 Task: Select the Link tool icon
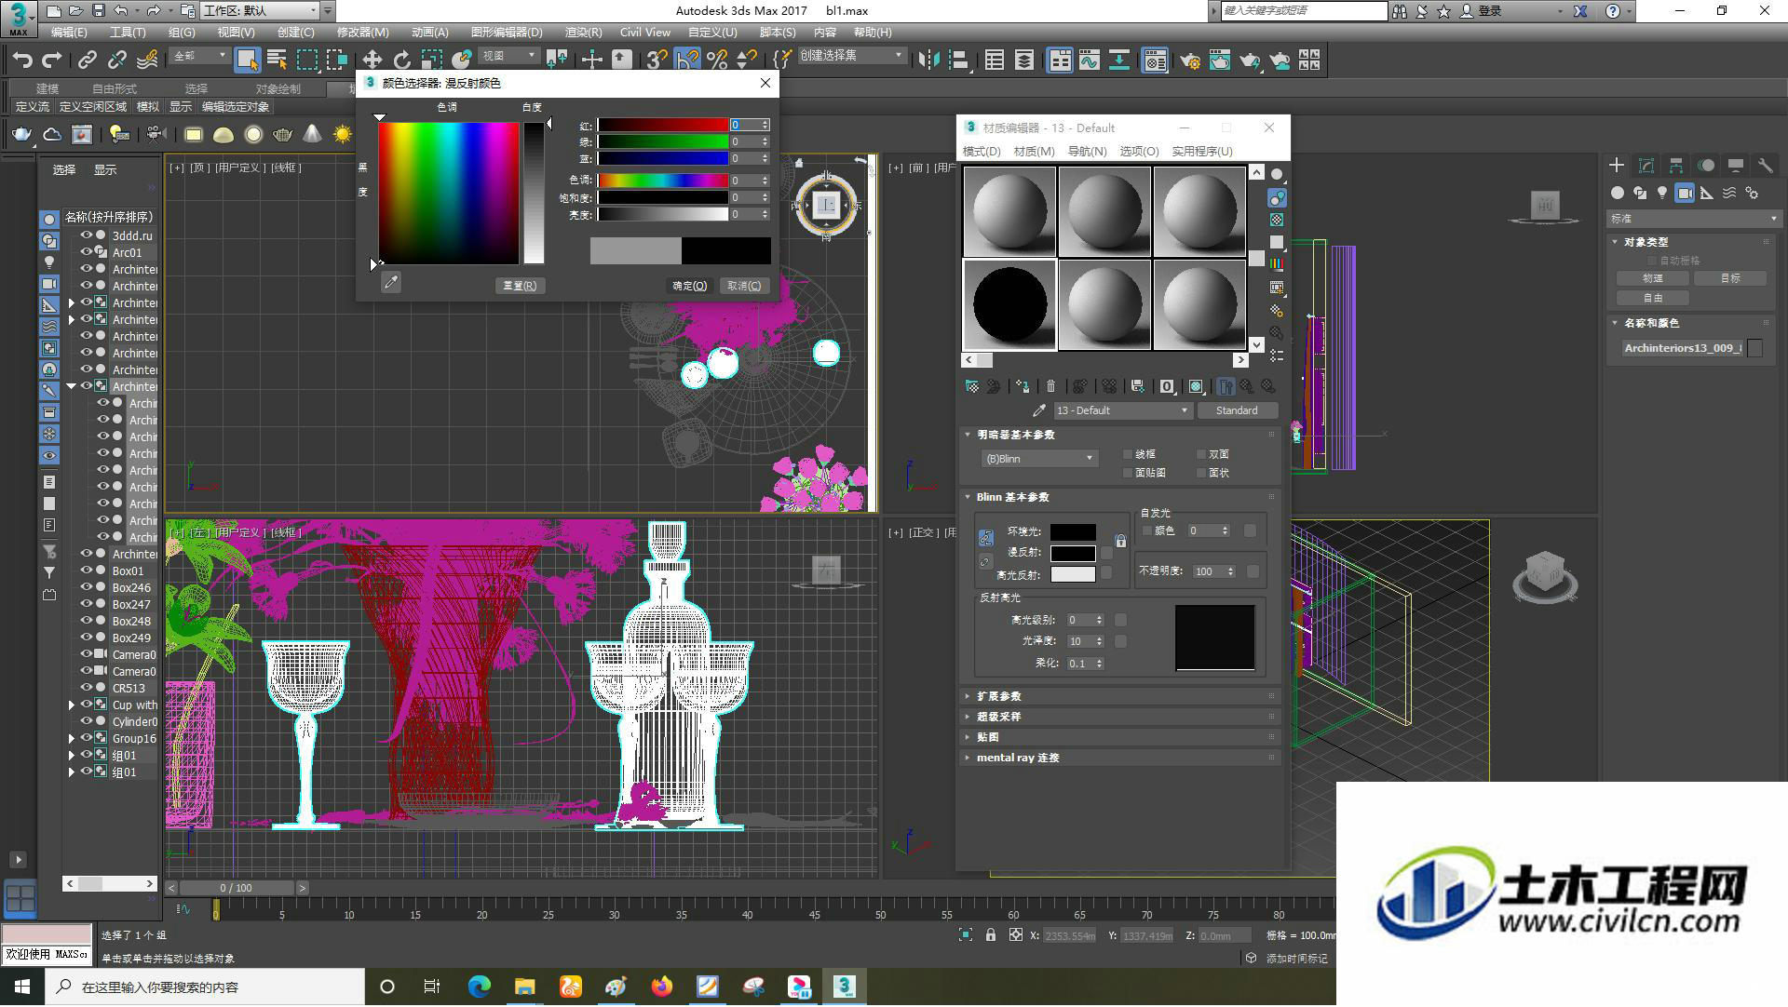pyautogui.click(x=88, y=60)
